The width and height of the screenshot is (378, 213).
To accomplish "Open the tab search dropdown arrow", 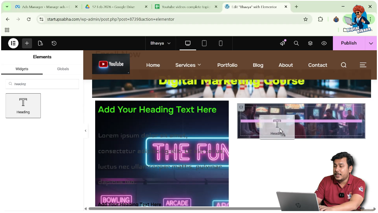I will 7,7.
